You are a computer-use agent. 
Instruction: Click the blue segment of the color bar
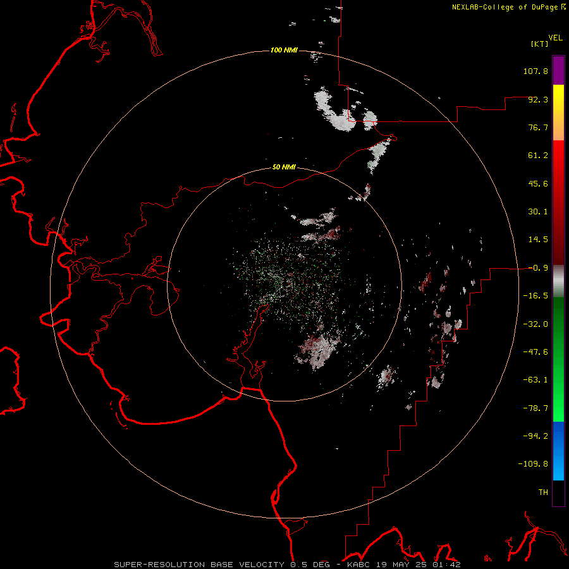click(x=558, y=451)
